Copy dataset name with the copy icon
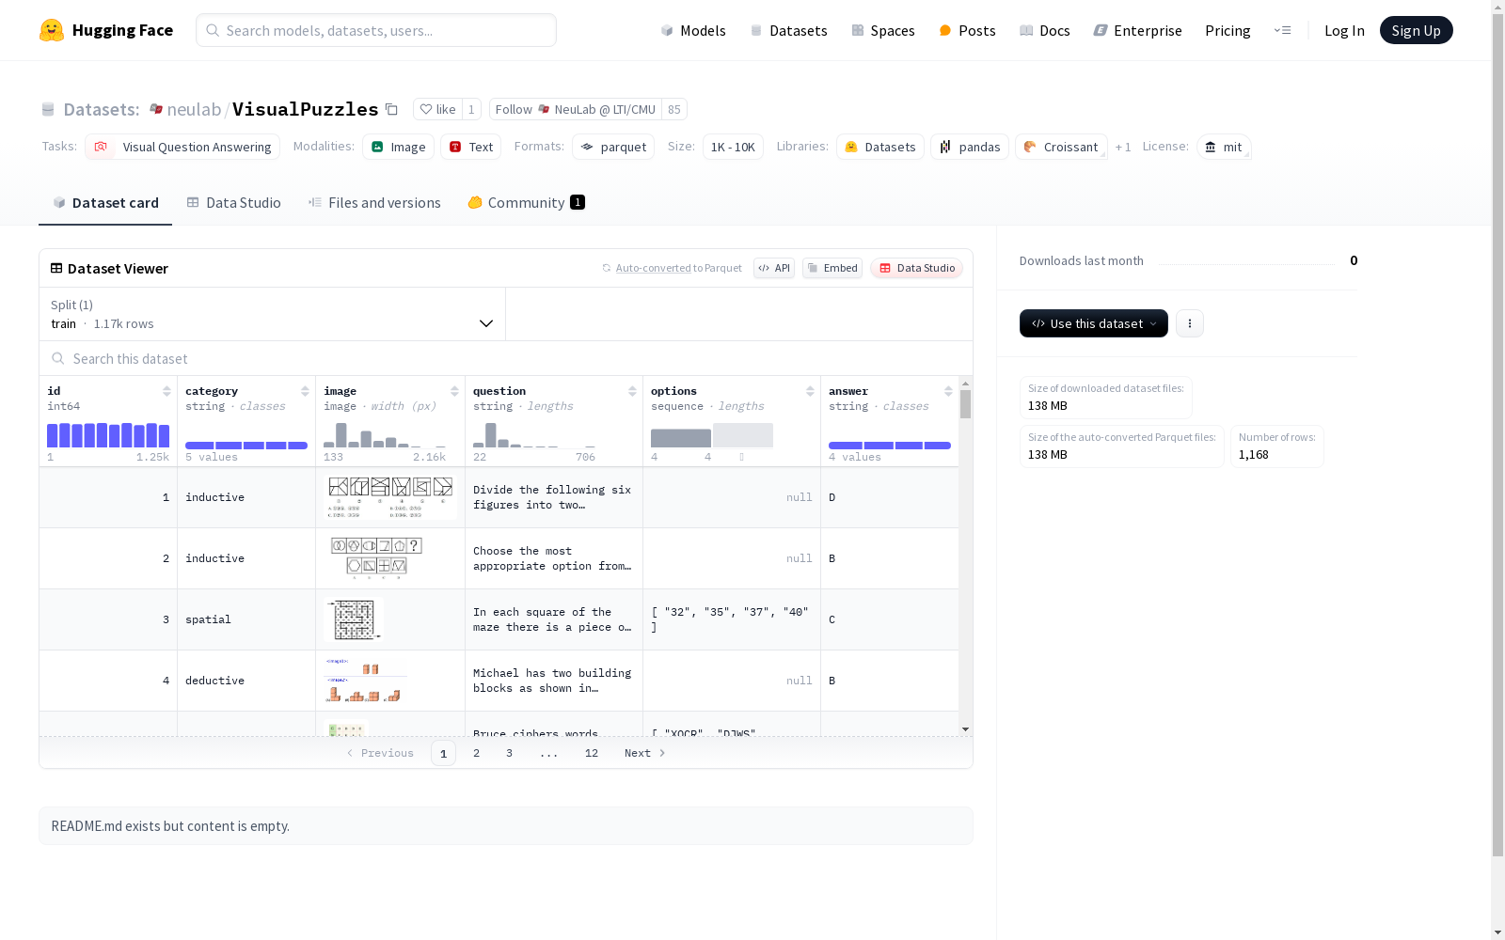 pyautogui.click(x=391, y=109)
